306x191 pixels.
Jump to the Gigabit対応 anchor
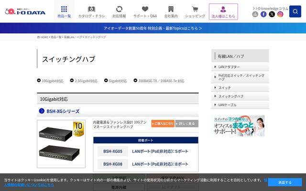116,81
